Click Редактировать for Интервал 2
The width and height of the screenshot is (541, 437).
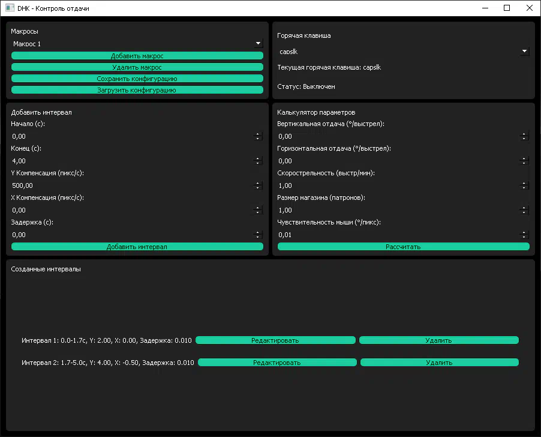click(277, 363)
